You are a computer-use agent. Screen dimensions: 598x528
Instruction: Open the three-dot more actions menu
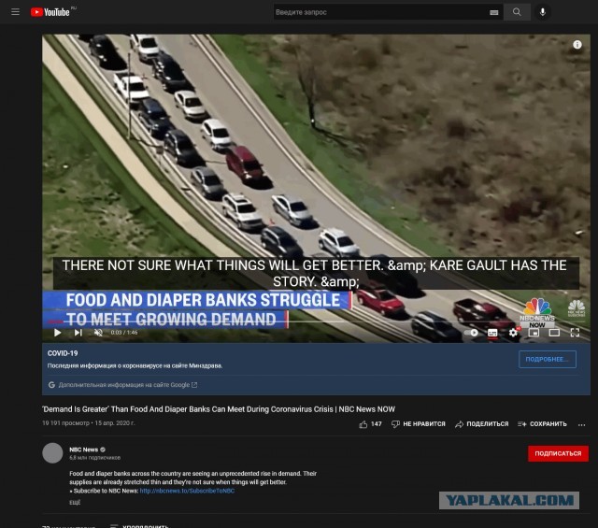pyautogui.click(x=581, y=424)
